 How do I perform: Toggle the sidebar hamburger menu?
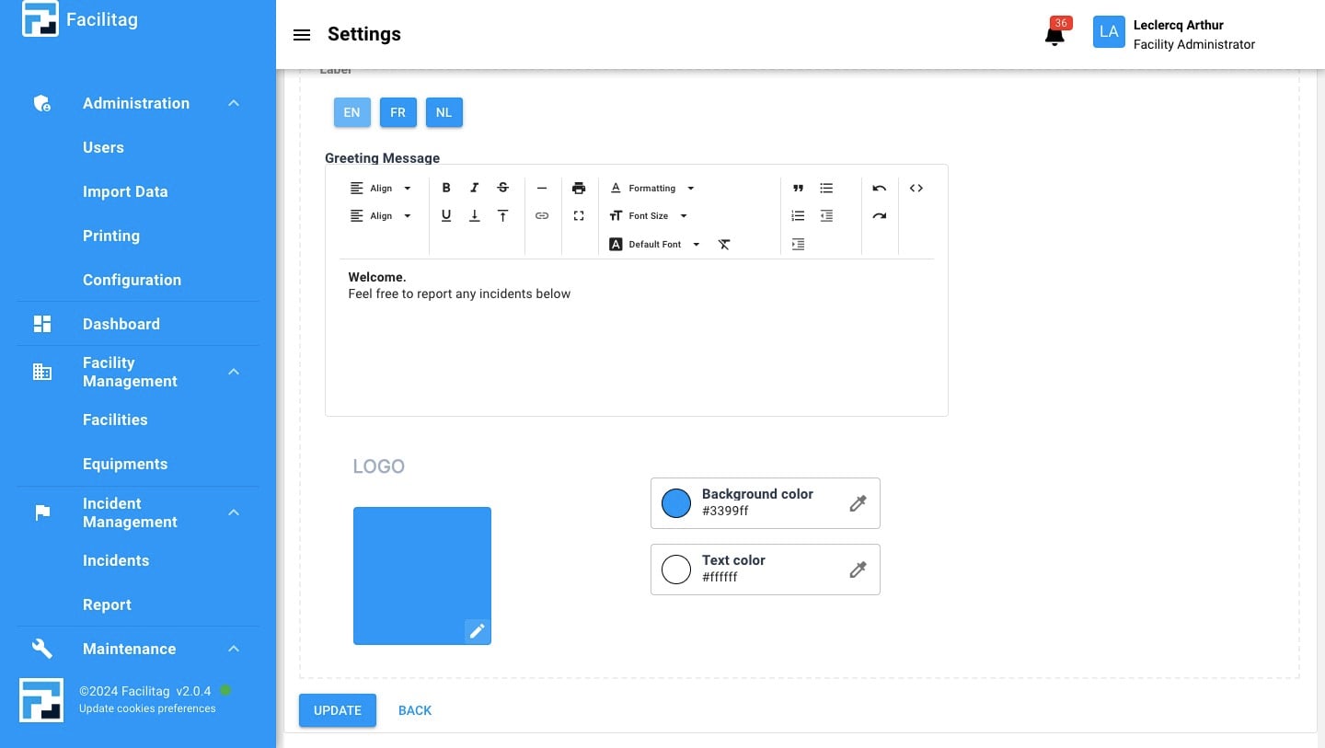point(302,35)
